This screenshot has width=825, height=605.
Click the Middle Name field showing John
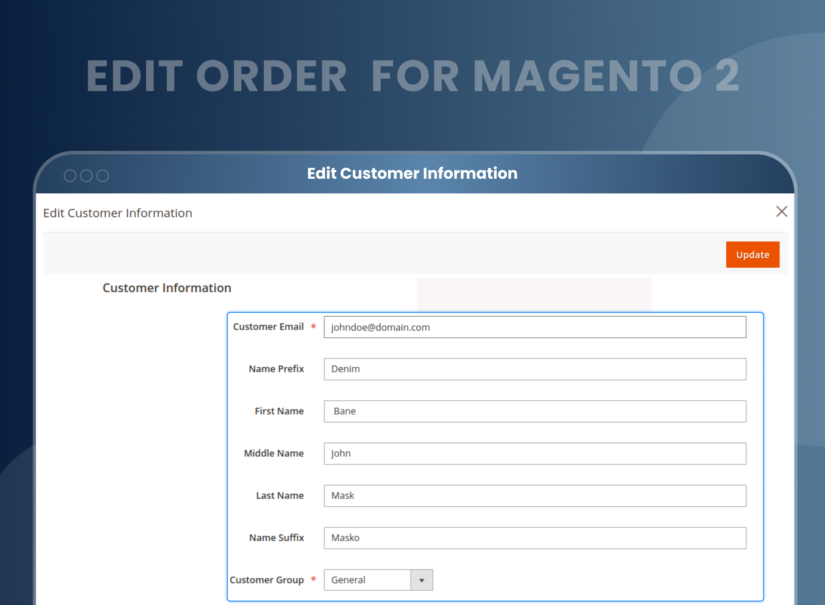[x=535, y=453]
